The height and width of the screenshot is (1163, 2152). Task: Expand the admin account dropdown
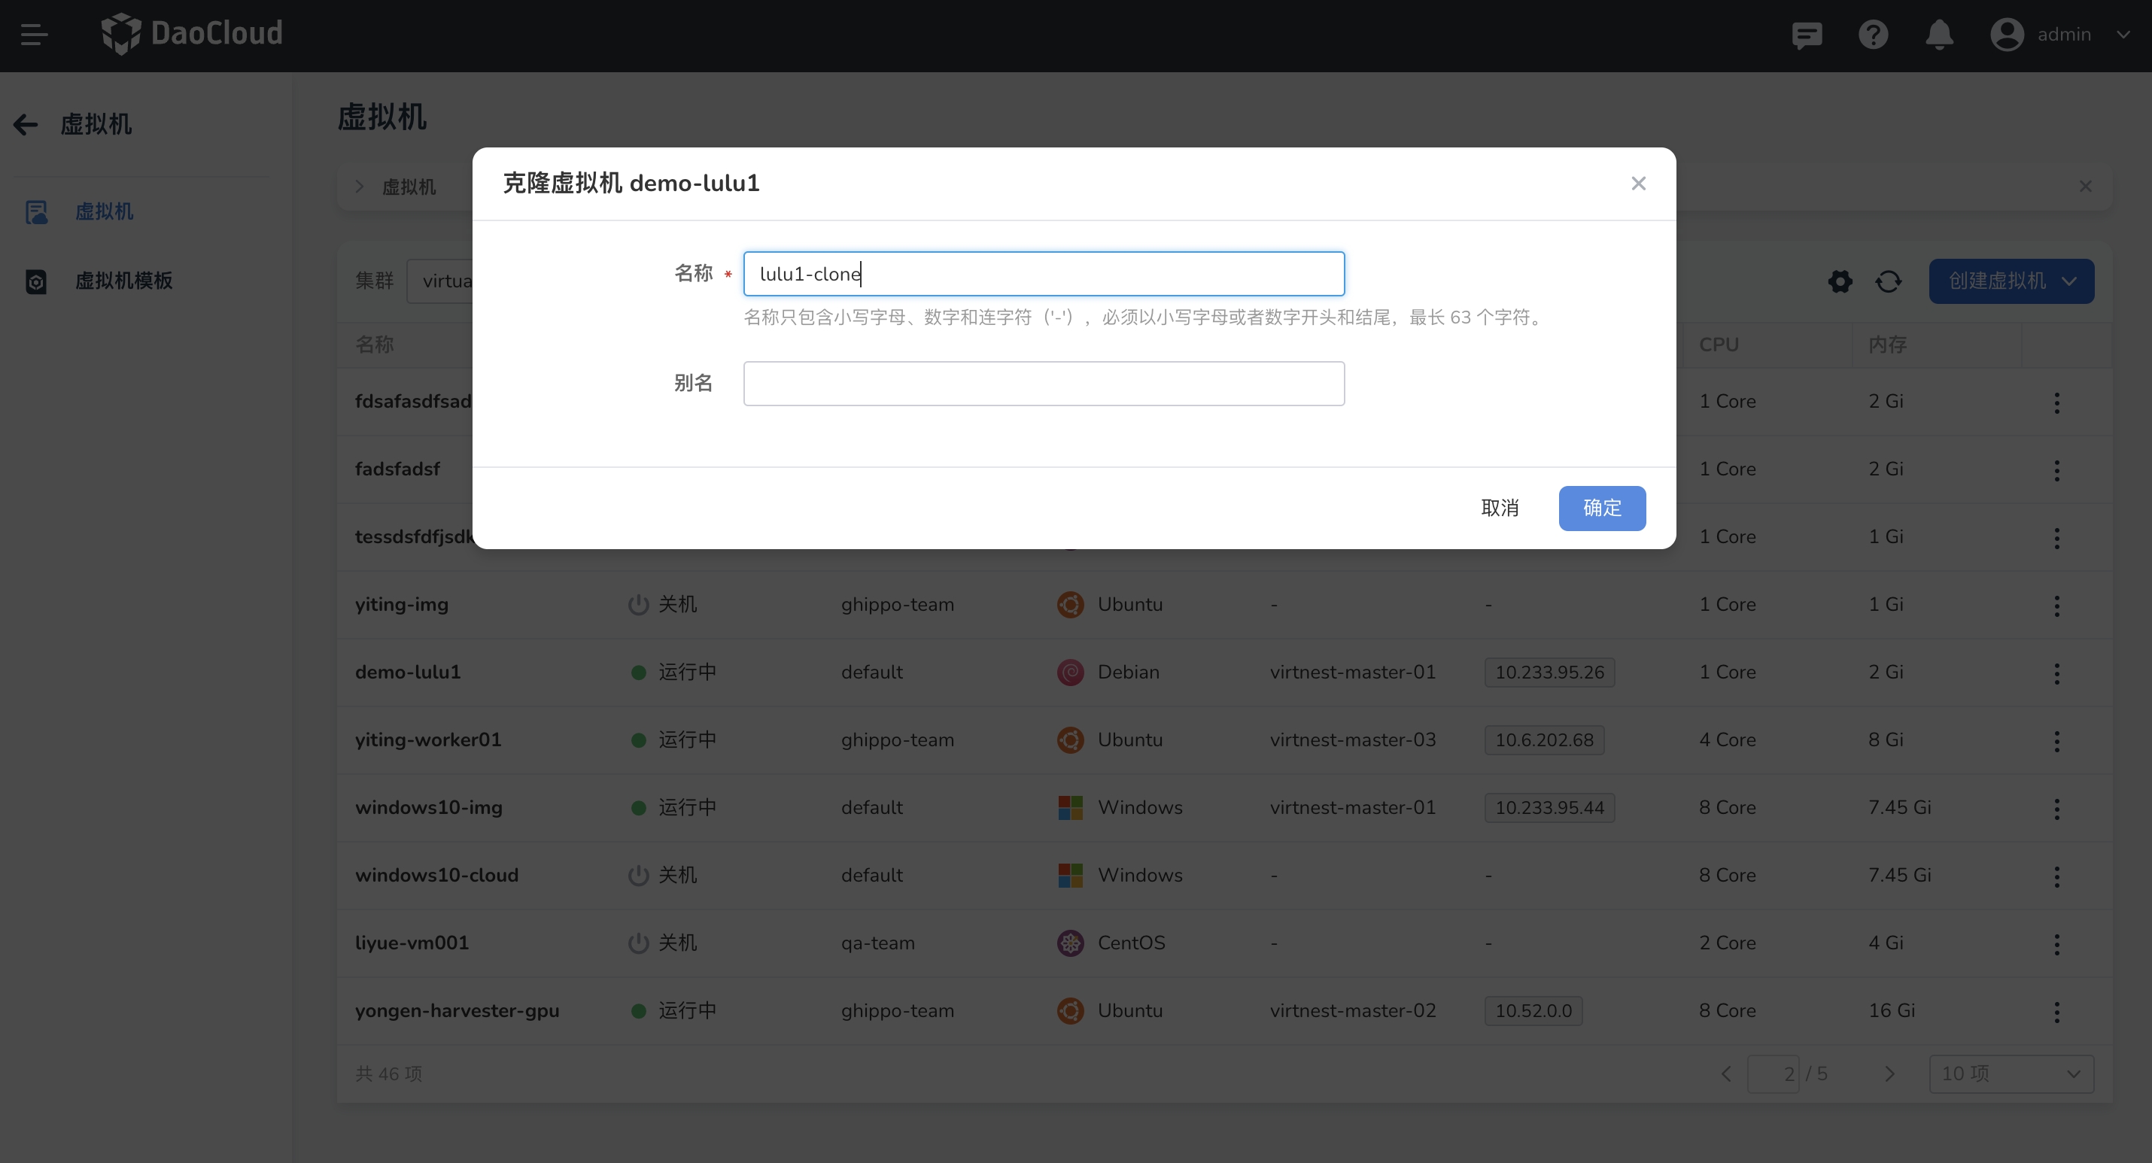click(2124, 35)
